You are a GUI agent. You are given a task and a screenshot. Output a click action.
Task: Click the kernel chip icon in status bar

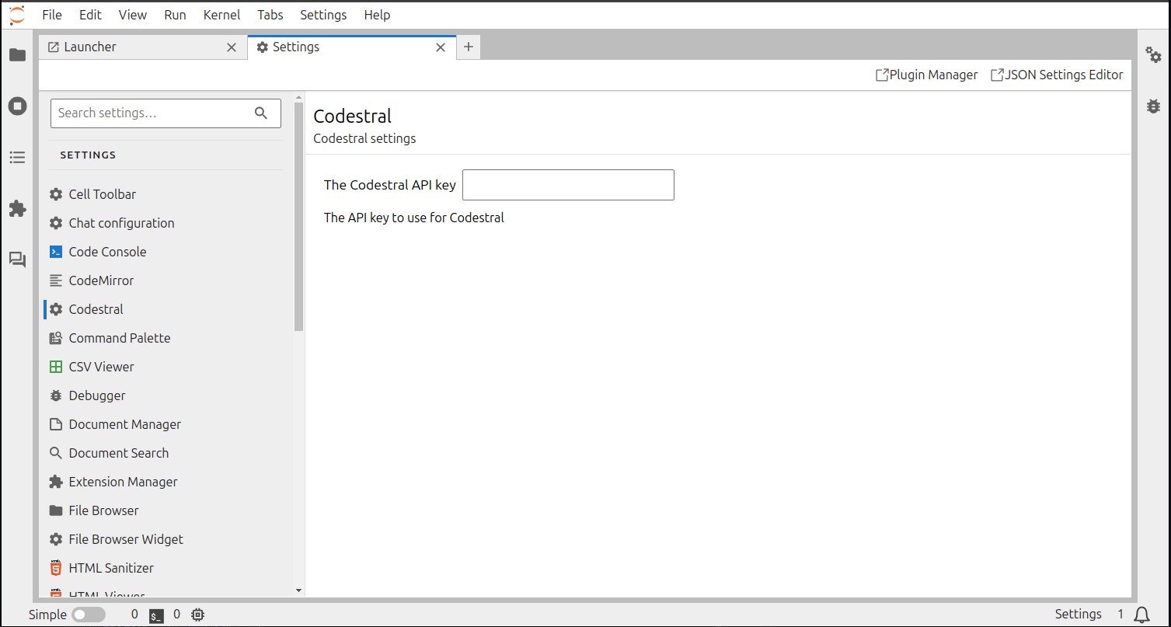198,615
